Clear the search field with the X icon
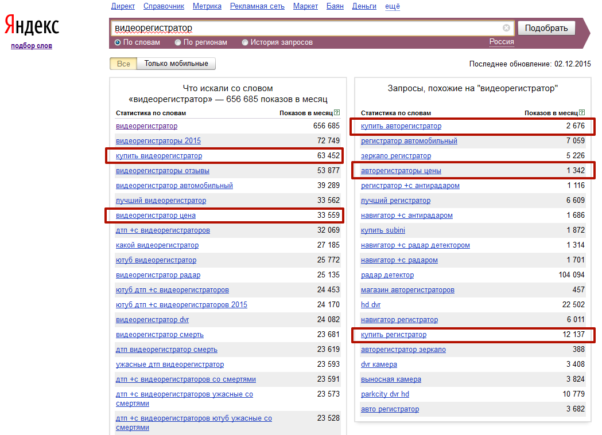This screenshot has height=435, width=602. coord(506,28)
